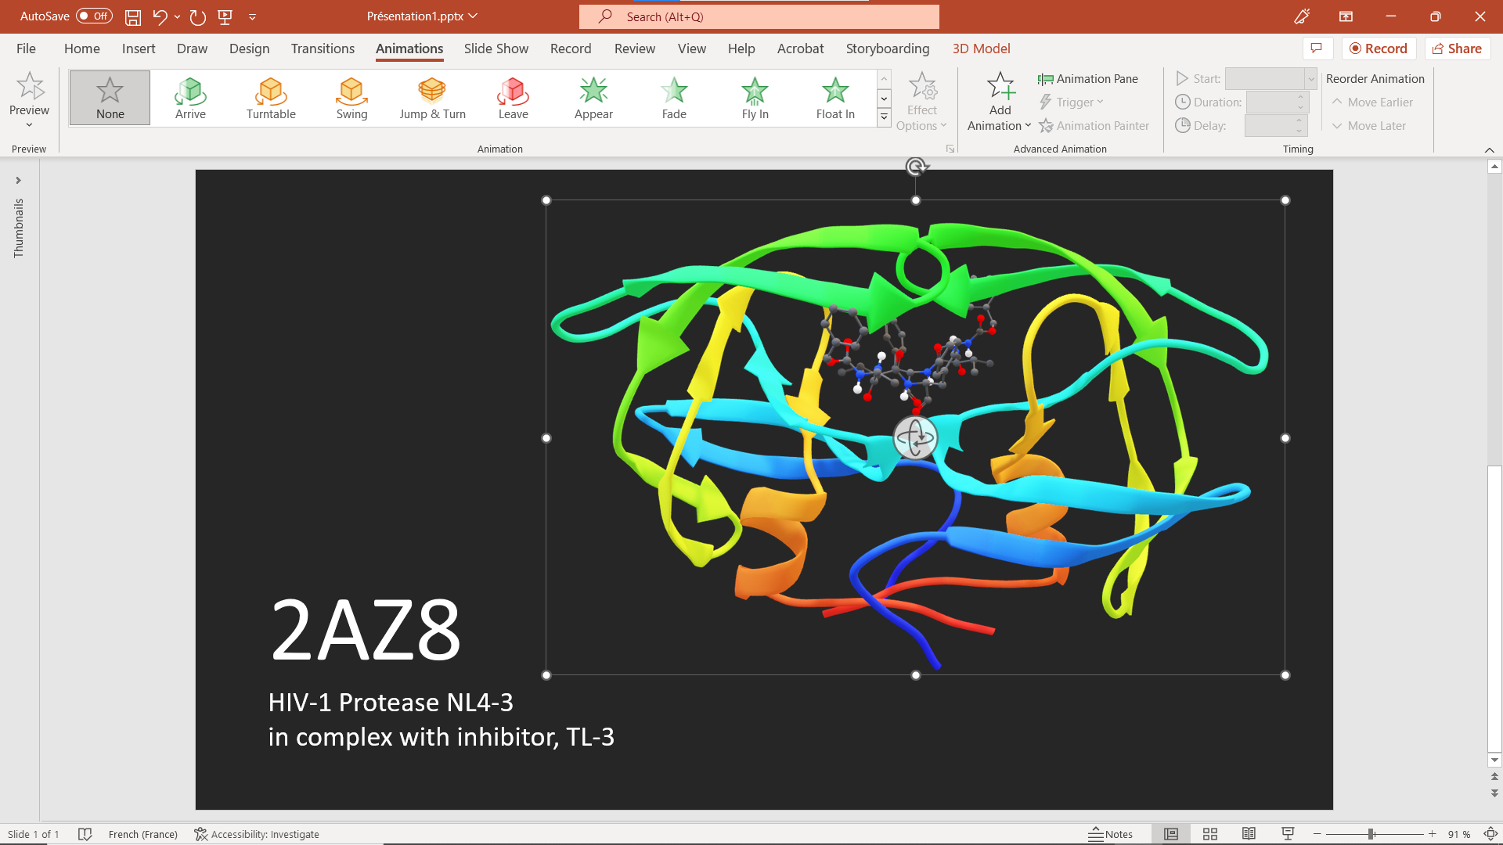Open the Animation Pane
The width and height of the screenshot is (1503, 845).
[1088, 79]
